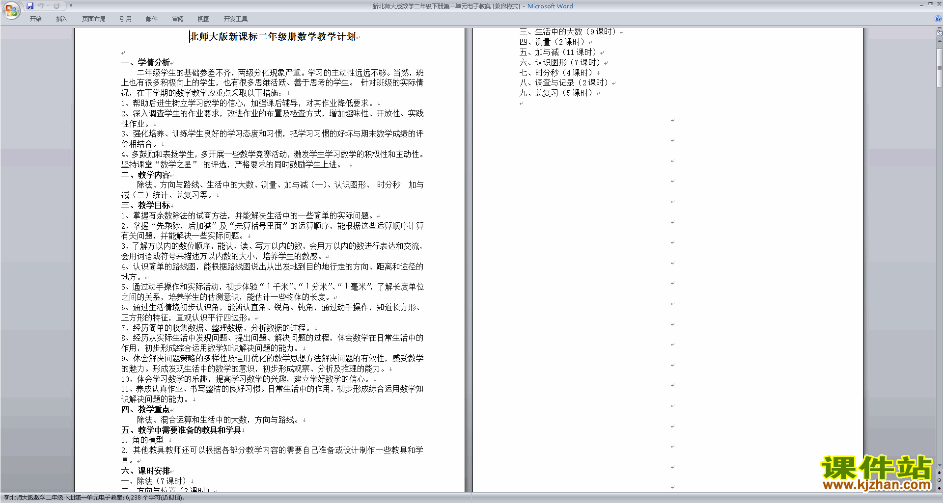This screenshot has height=503, width=943.
Task: Click the split window handle above ruler icon
Action: click(x=940, y=28)
